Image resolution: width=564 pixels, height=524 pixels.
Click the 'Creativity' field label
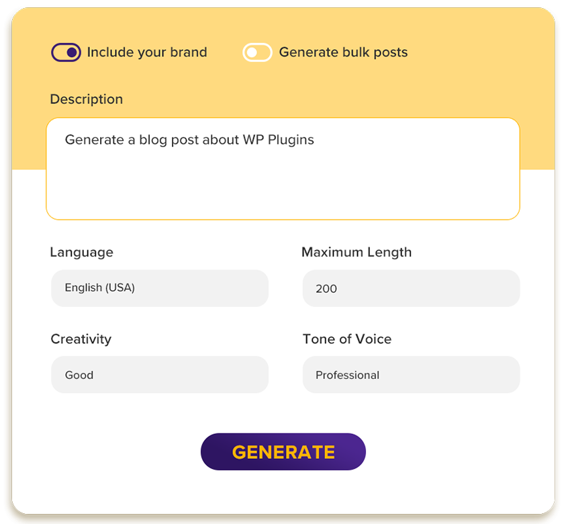[x=81, y=339]
